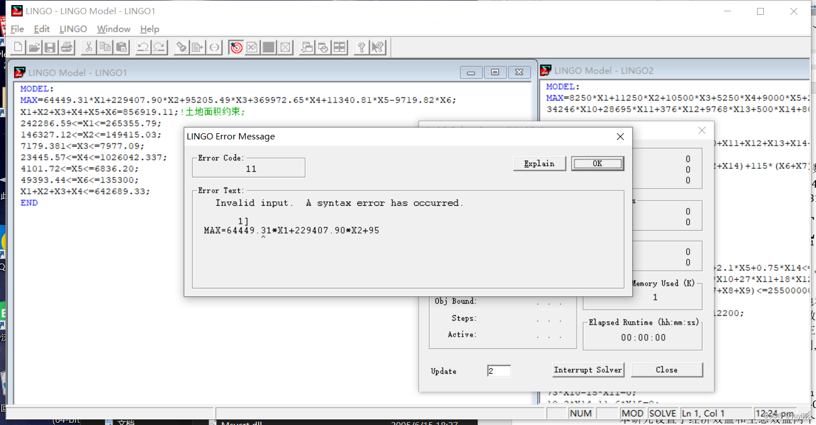Click the Update interval input field
Screen dimensions: 816x425
click(x=499, y=371)
